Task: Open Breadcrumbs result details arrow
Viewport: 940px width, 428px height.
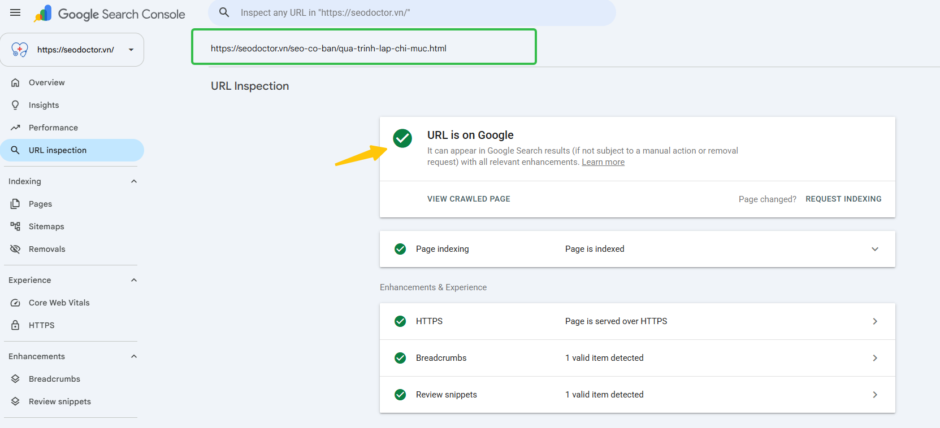Action: (x=875, y=358)
